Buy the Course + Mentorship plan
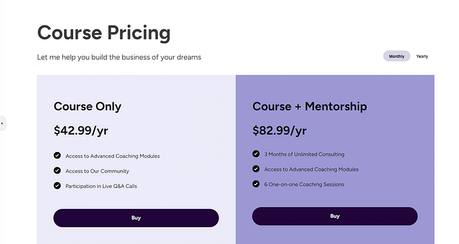The height and width of the screenshot is (244, 459). click(335, 216)
